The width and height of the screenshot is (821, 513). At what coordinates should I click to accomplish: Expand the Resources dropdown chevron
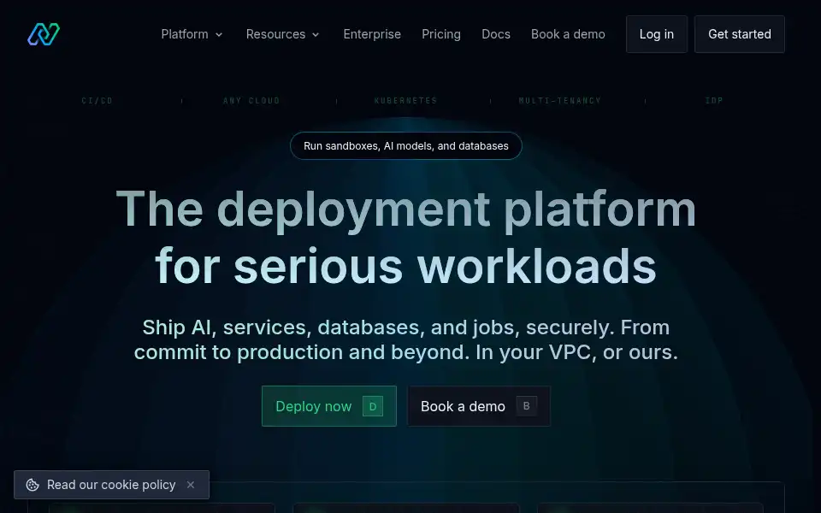pos(316,34)
